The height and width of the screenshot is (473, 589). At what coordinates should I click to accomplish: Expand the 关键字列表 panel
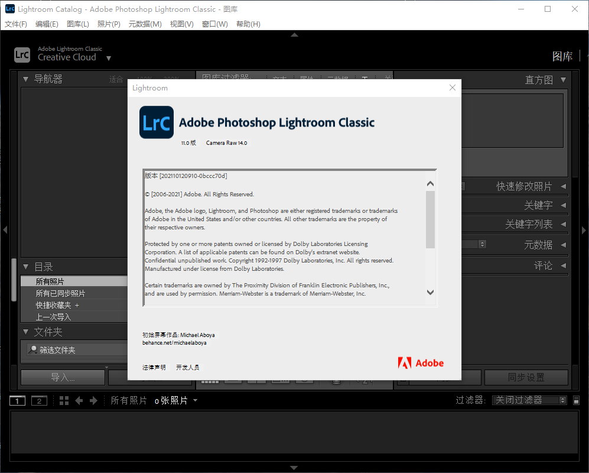(563, 224)
